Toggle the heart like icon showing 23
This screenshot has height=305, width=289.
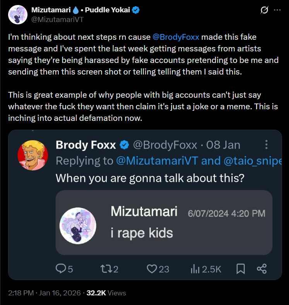[158, 269]
